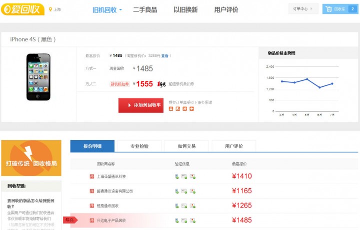Image resolution: width=360 pixels, height=230 pixels.
Task: Click the 5月 data point on price chart
Action: pyautogui.click(x=307, y=79)
